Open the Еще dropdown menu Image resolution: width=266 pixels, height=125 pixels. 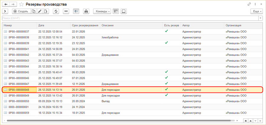tap(256, 11)
